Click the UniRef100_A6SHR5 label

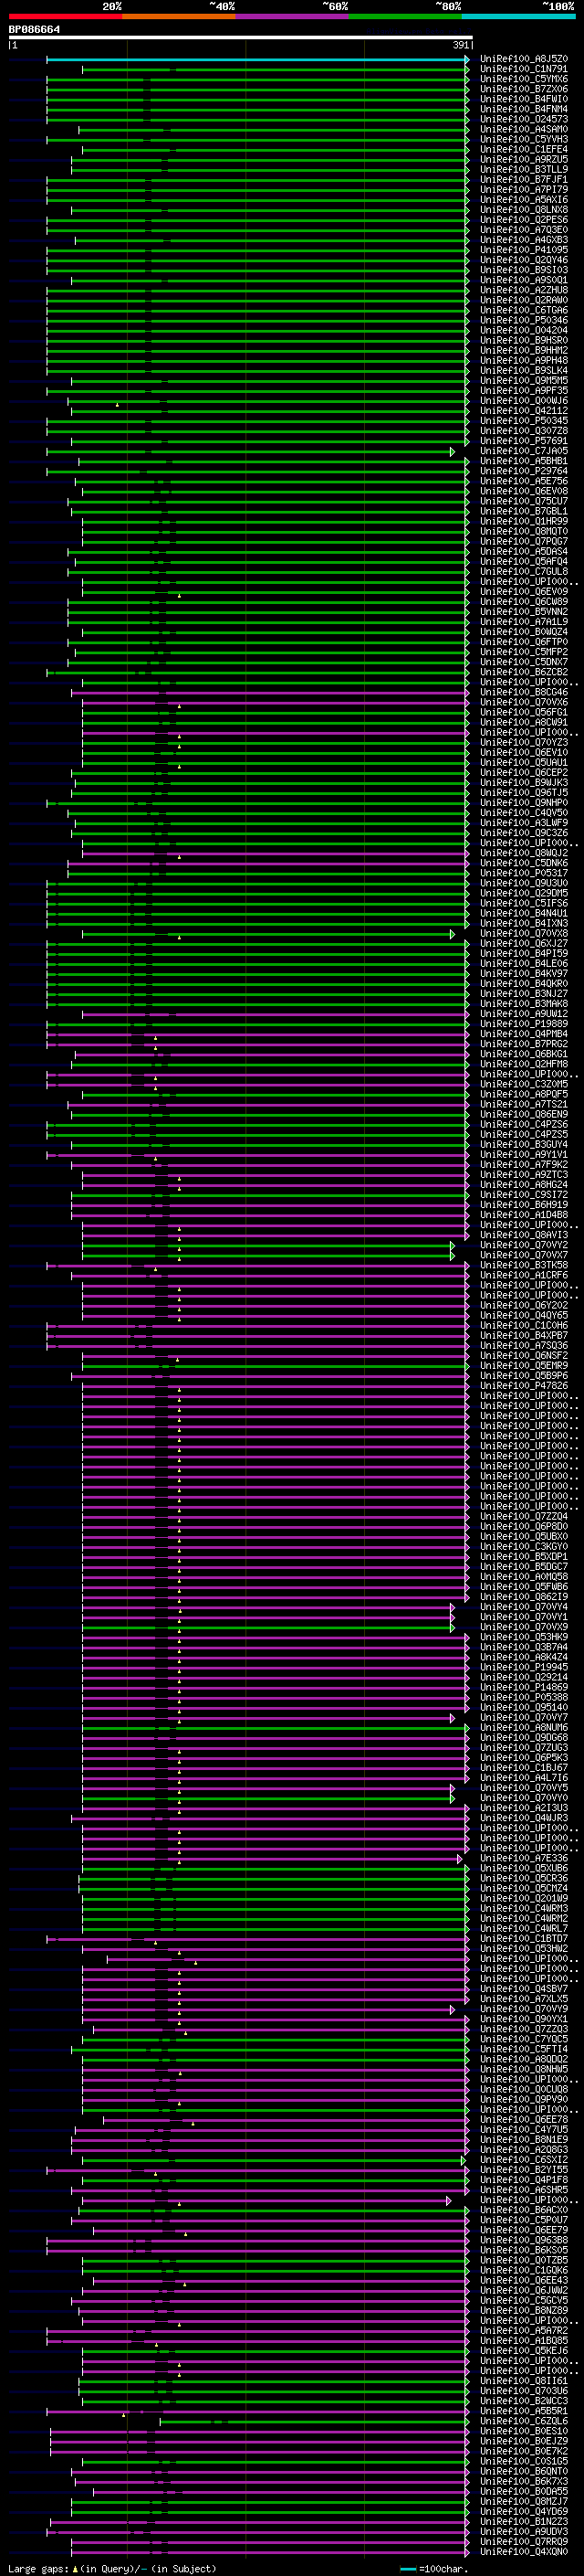524,2189
